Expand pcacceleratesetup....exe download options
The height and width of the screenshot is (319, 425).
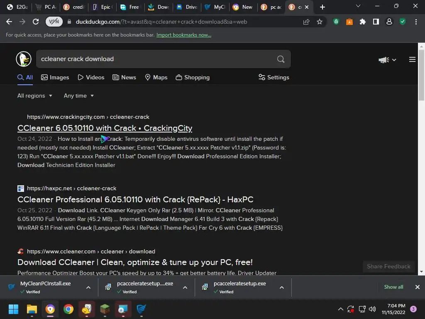(x=185, y=287)
